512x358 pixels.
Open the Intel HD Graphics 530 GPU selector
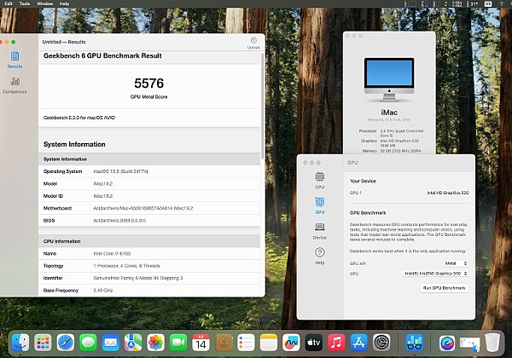tap(433, 274)
